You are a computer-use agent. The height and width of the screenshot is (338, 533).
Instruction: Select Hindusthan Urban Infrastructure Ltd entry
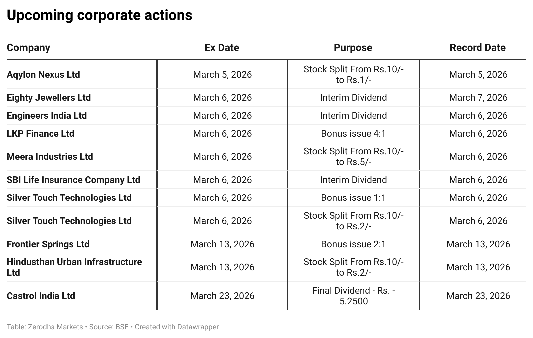pos(74,267)
